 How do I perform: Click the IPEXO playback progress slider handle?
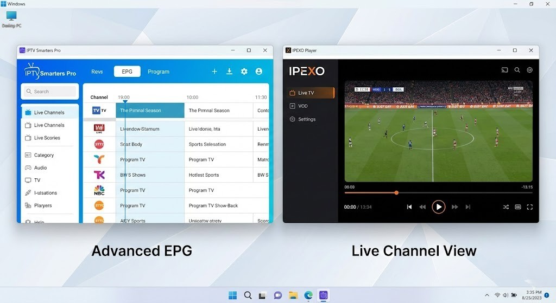click(x=396, y=193)
